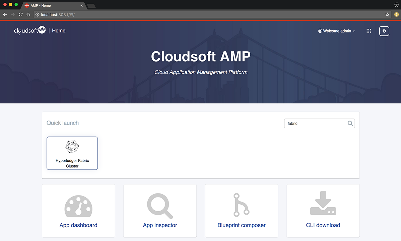Click the user avatar icon beside Welcome admin
Image resolution: width=401 pixels, height=241 pixels.
pos(320,31)
